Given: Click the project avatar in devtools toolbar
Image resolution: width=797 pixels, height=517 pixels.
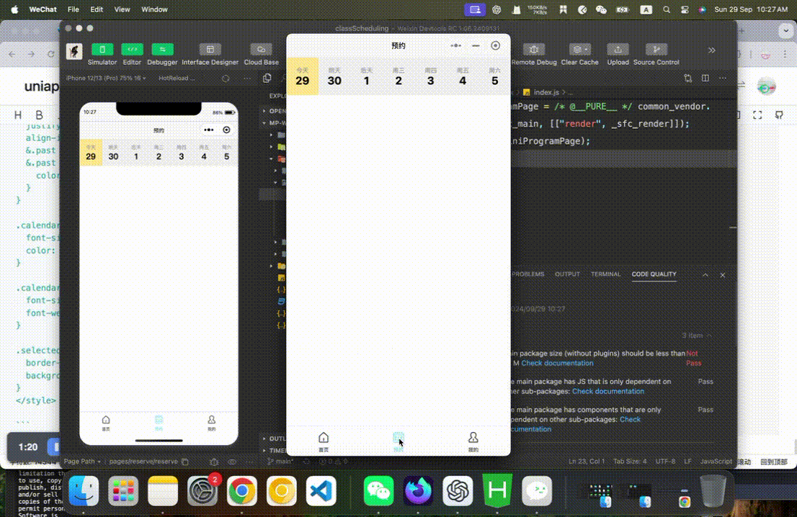Looking at the screenshot, I should [74, 51].
